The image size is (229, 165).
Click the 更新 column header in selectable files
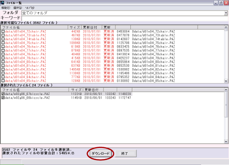point(109,27)
